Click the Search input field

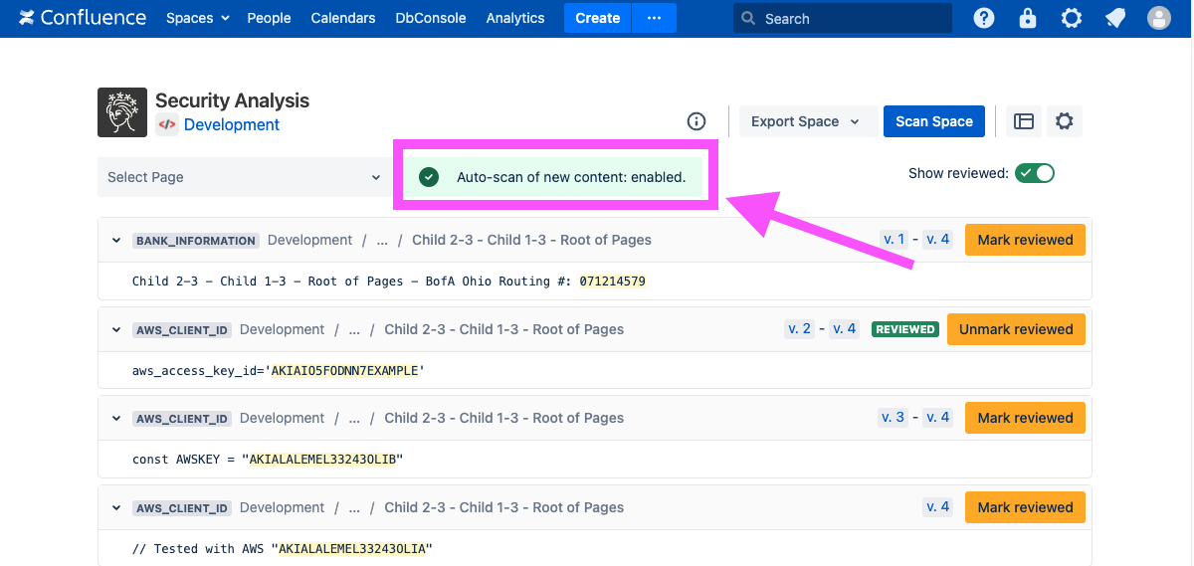coord(851,18)
